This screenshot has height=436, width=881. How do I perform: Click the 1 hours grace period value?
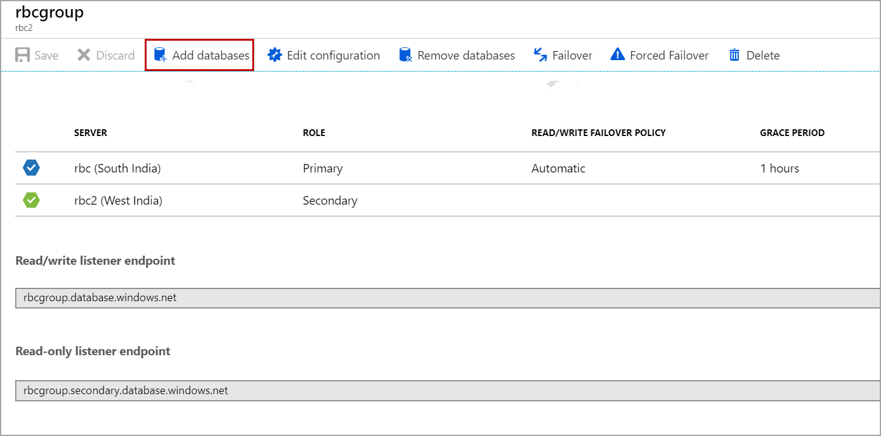point(779,169)
